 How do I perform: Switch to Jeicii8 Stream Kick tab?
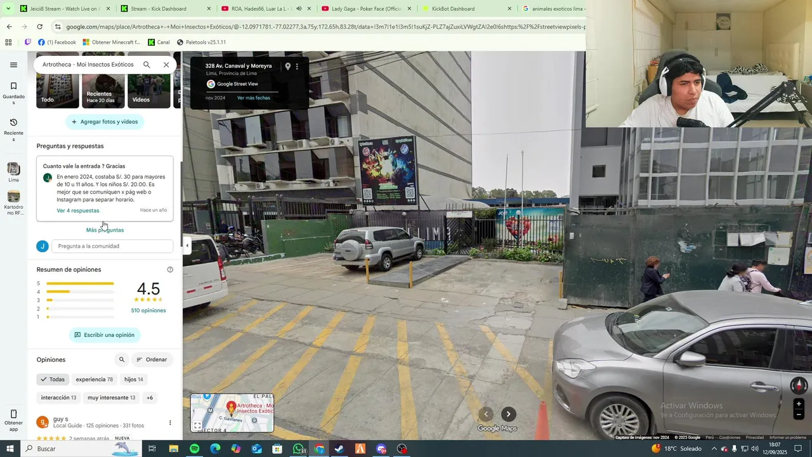65,9
